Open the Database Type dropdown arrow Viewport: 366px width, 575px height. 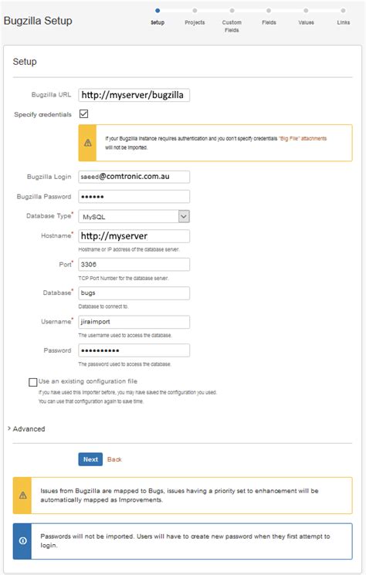pyautogui.click(x=184, y=216)
